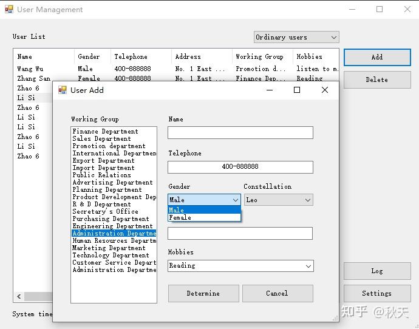419x329 pixels.
Task: Select Technology Department list item
Action: 114,256
